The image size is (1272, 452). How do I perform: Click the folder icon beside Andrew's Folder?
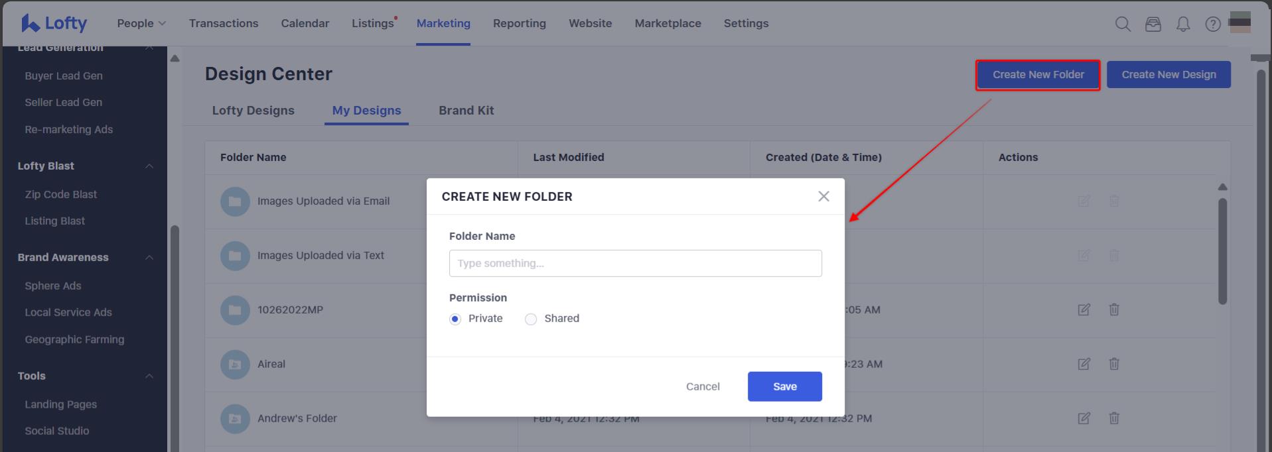click(235, 419)
